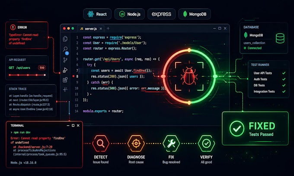Click 'npm run dev' command in Terminal
294x176 pixels.
click(x=22, y=133)
